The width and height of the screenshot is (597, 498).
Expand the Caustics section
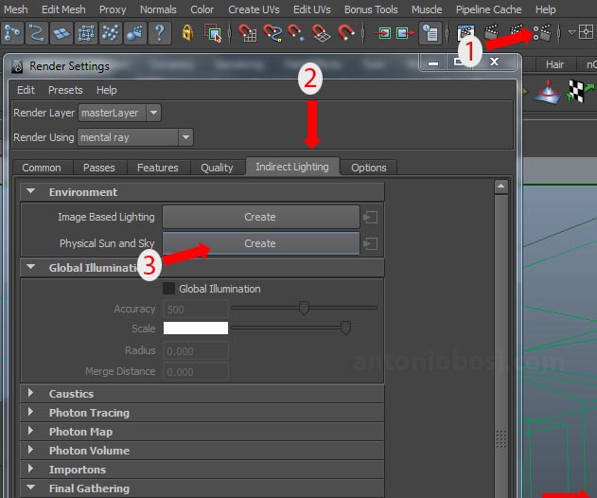(x=31, y=393)
